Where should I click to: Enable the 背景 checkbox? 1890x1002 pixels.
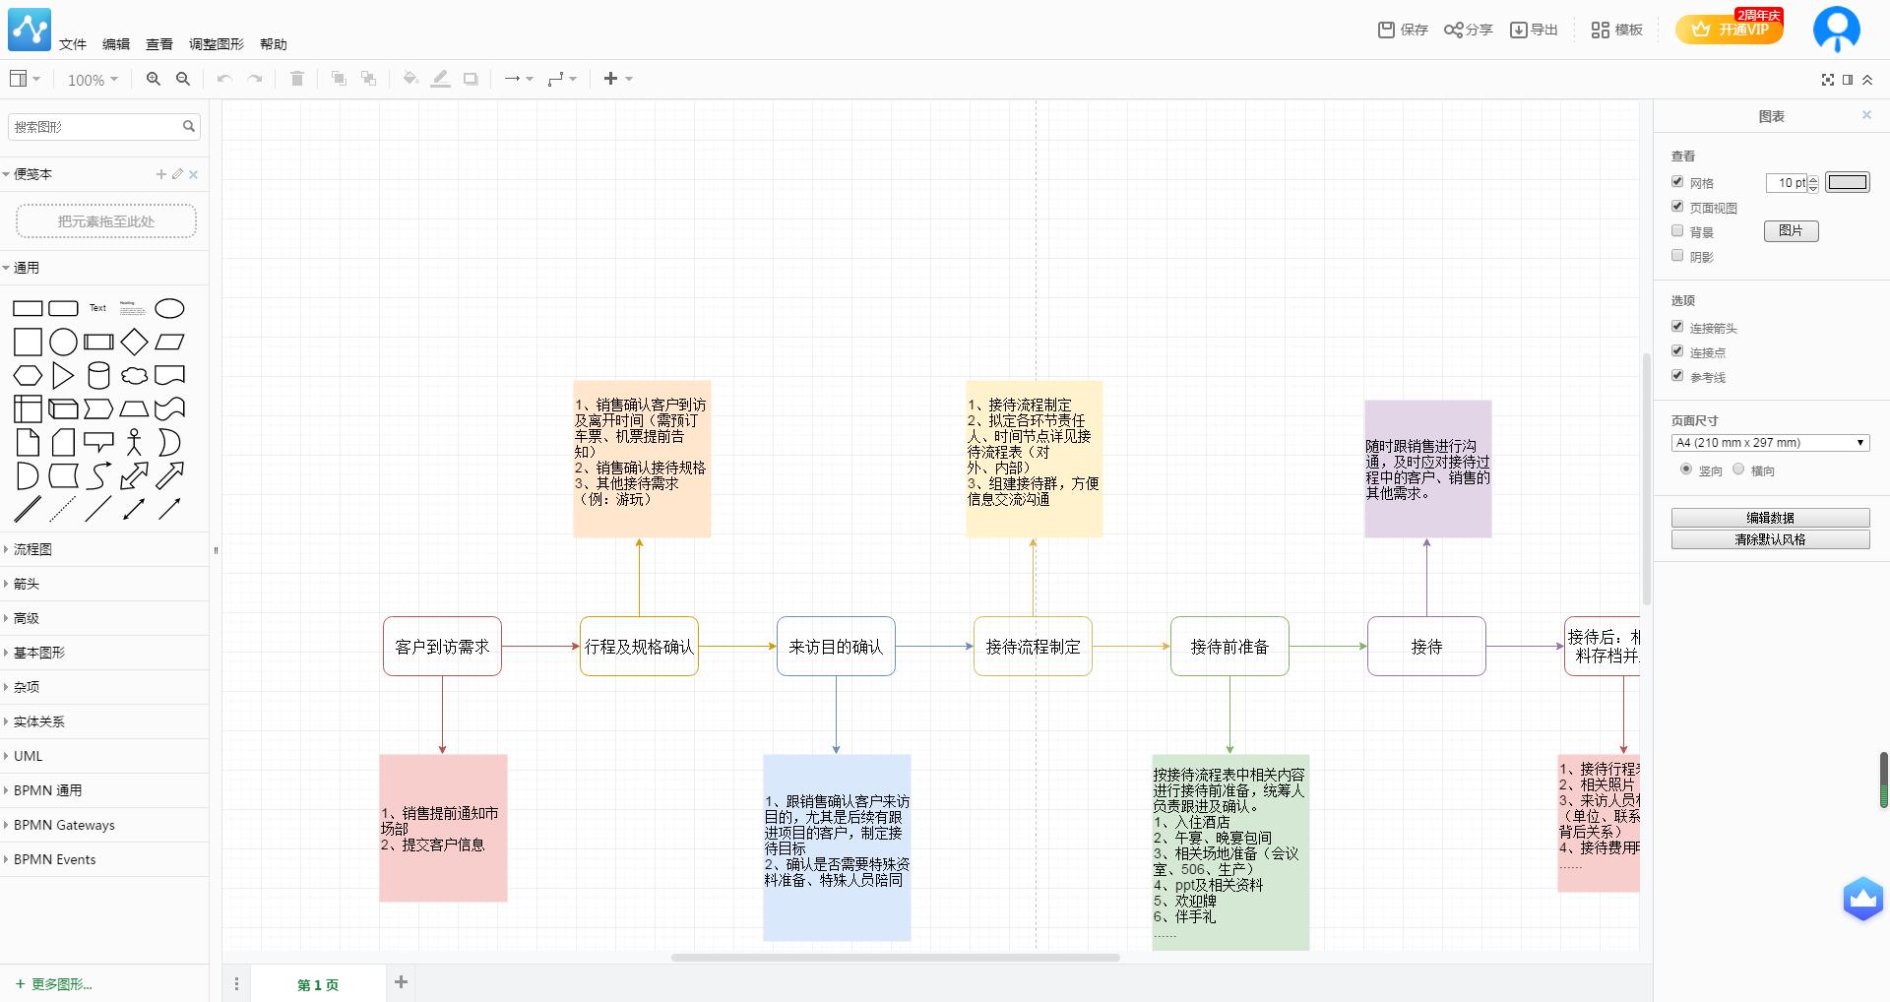(x=1677, y=231)
